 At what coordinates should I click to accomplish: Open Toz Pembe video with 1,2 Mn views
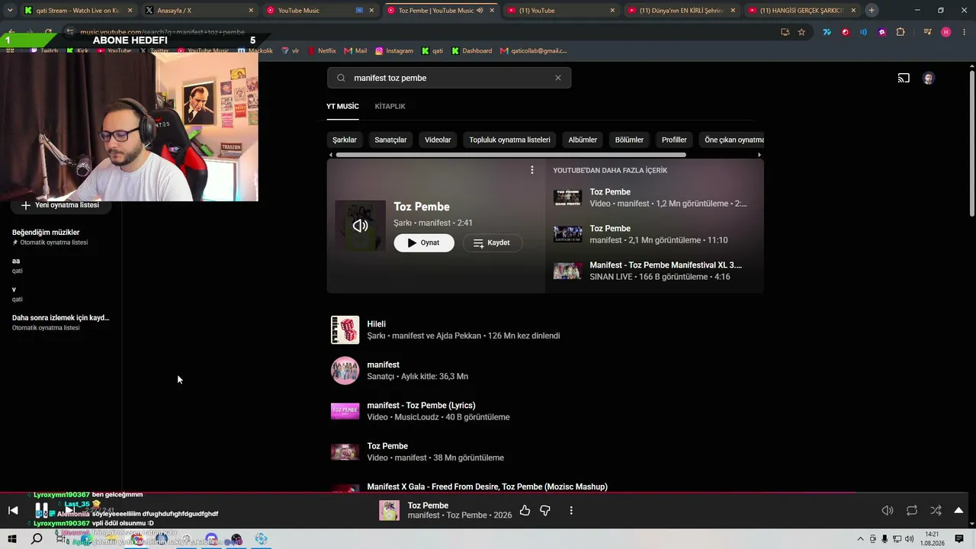coord(654,198)
